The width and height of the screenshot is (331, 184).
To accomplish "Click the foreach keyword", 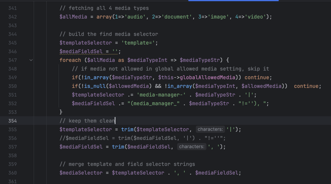I will 70,60.
